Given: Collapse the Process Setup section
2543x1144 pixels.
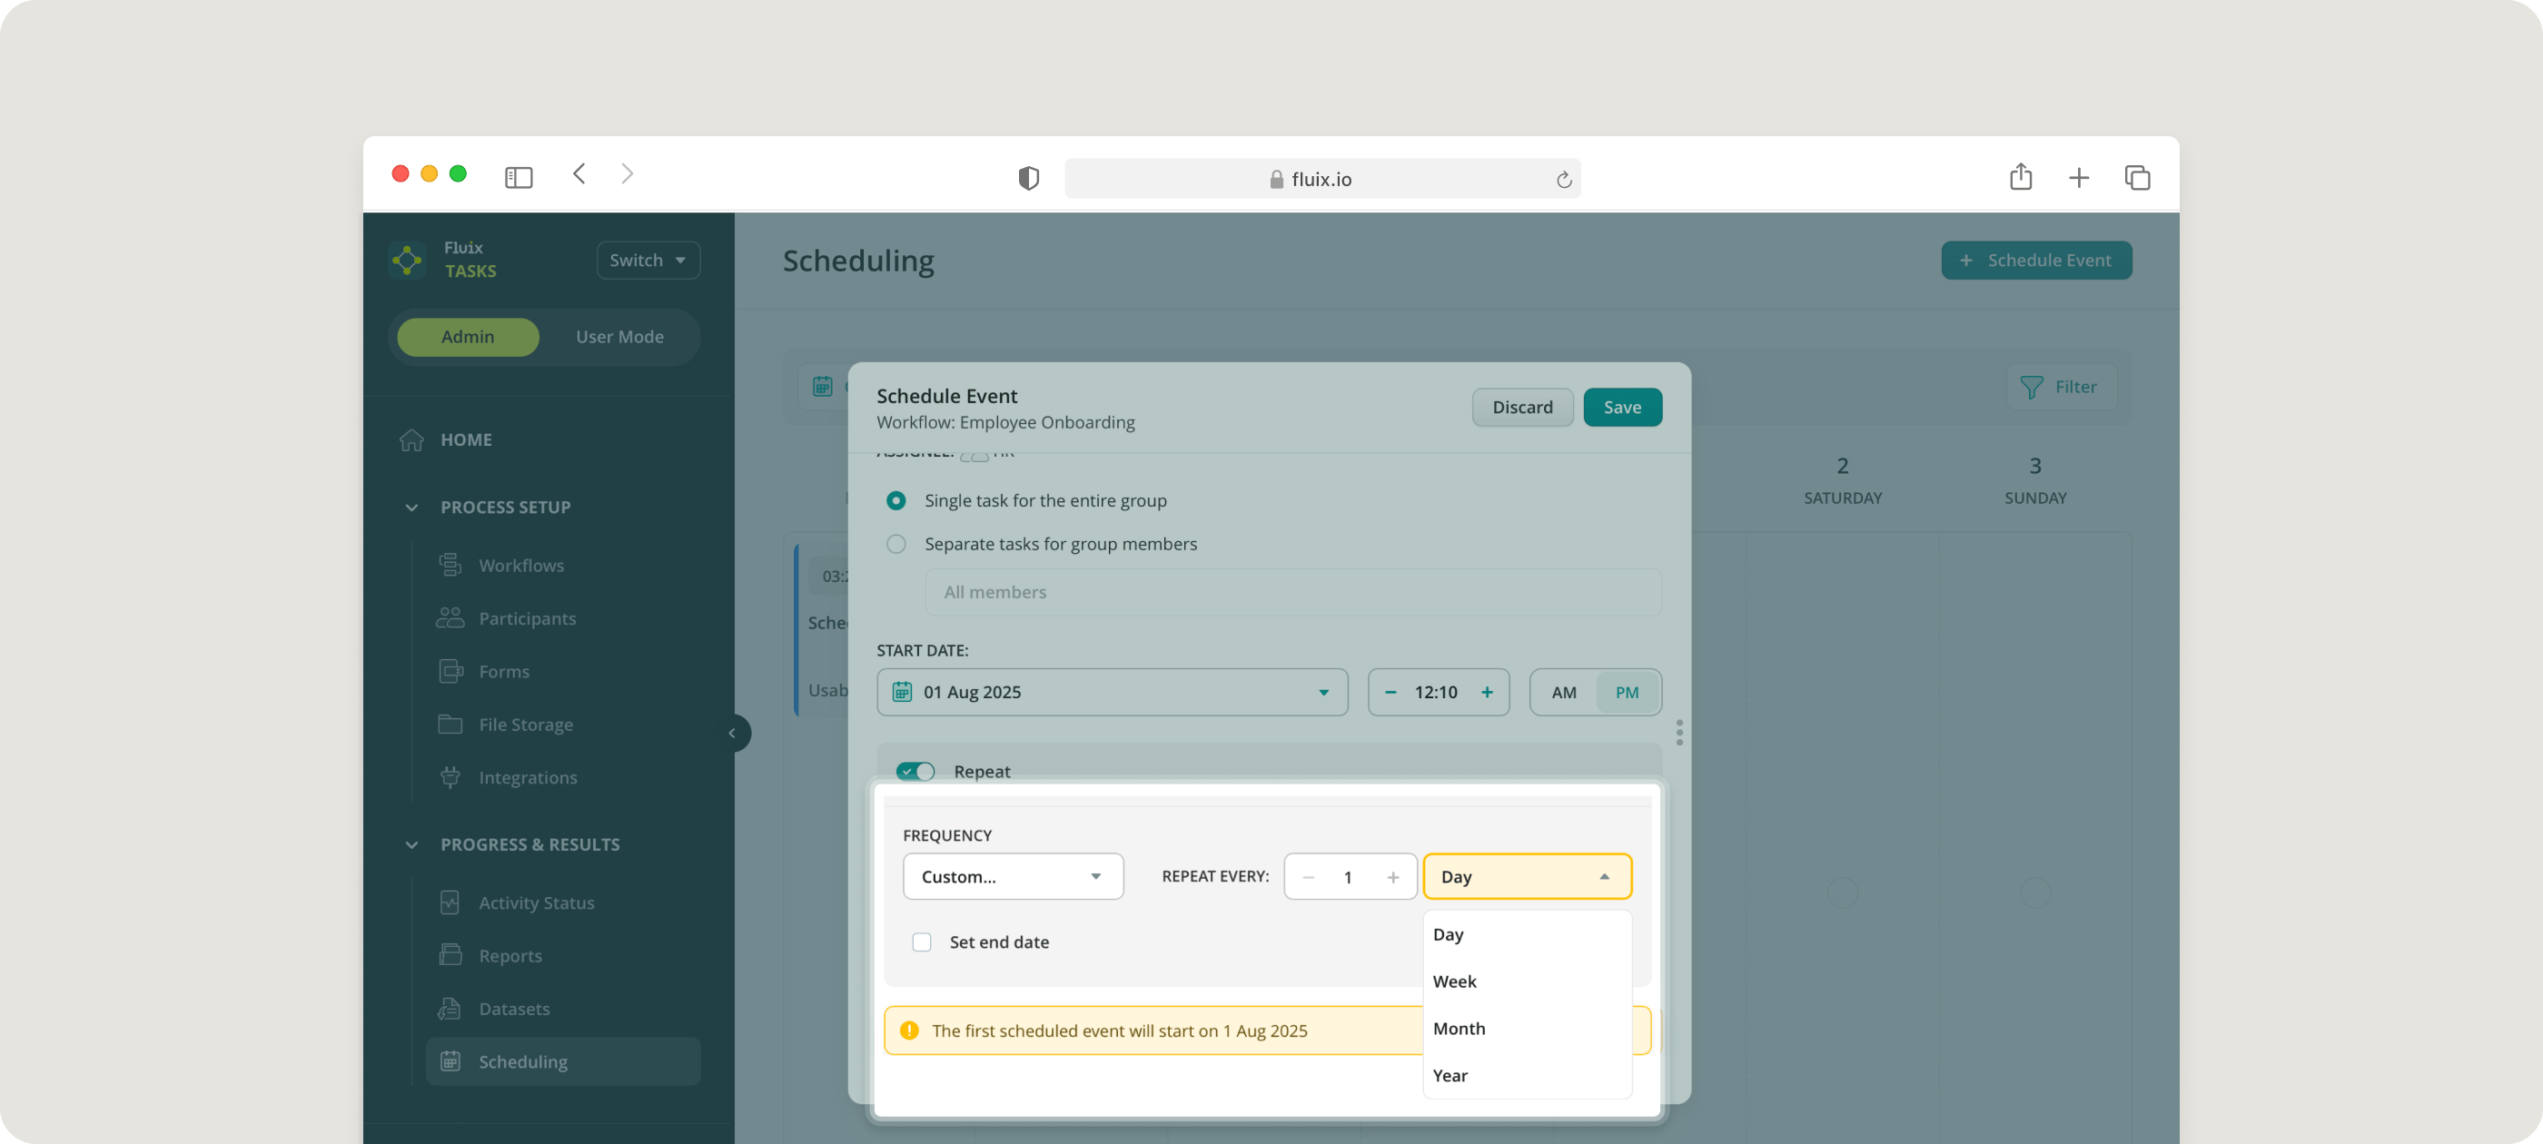Looking at the screenshot, I should (x=411, y=508).
